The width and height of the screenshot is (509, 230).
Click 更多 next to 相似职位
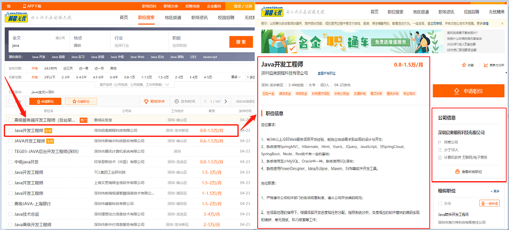click(x=495, y=191)
